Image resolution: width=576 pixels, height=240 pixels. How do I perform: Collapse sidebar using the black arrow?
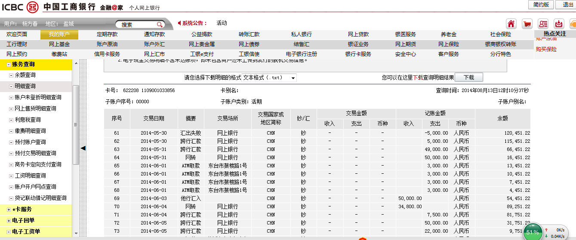point(83,148)
